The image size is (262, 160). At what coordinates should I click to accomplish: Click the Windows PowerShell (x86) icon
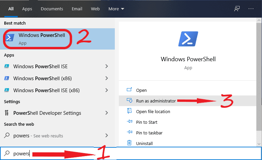click(x=7, y=78)
